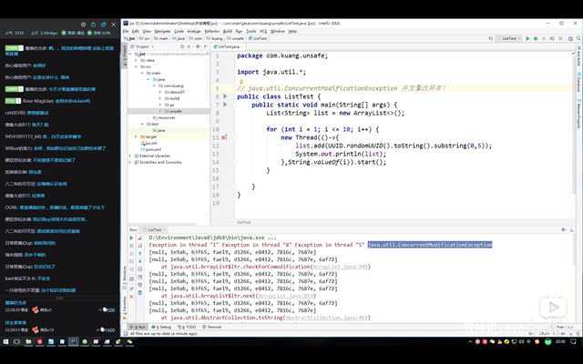
Task: Select the unsafe package in the project tree
Action: 169,110
